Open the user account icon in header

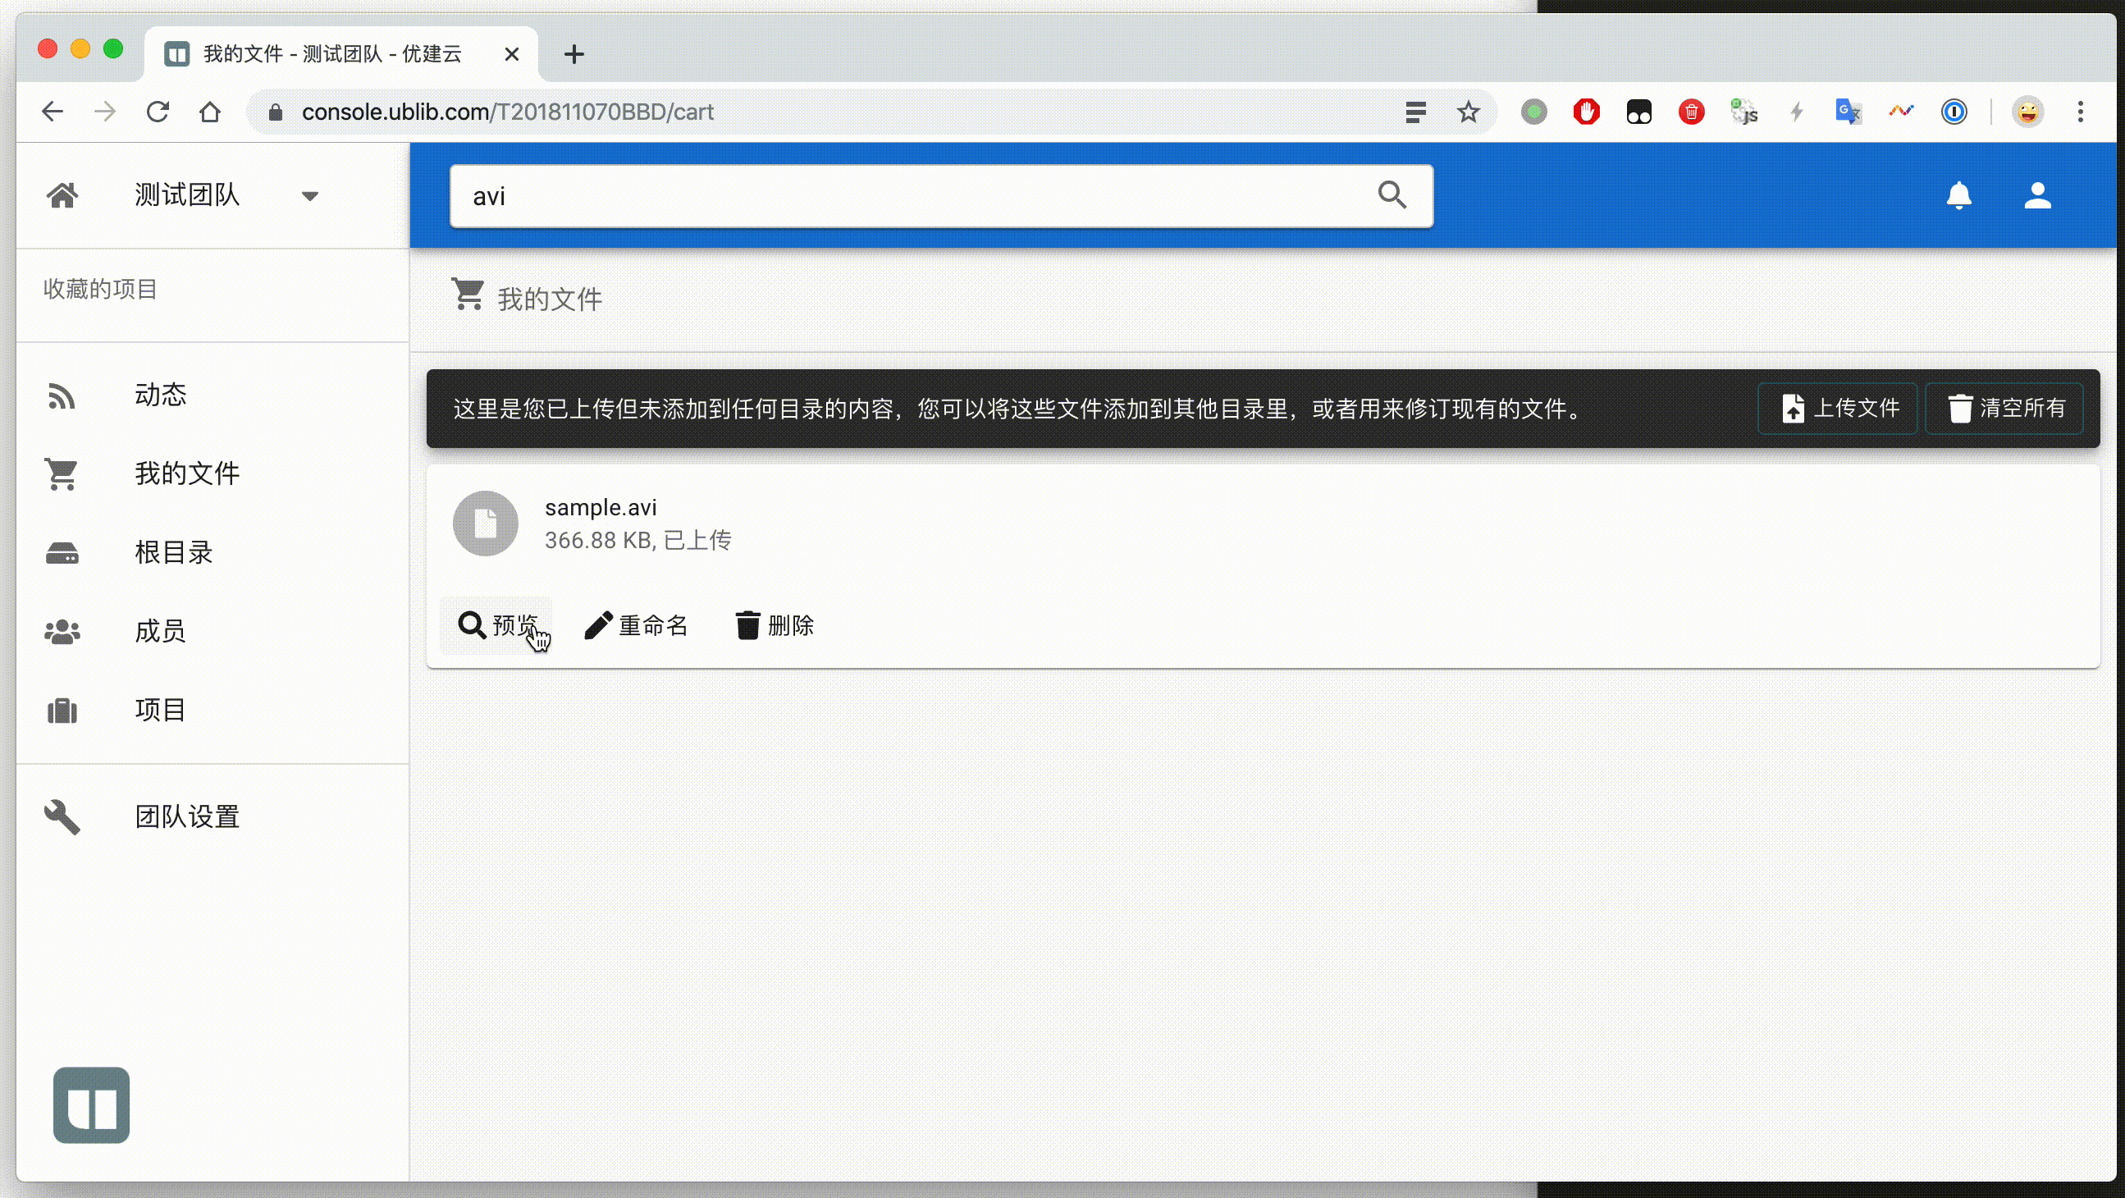(2036, 195)
